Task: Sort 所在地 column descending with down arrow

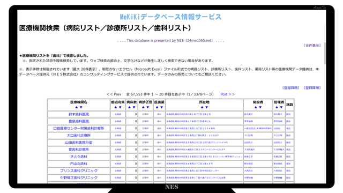Action: coord(206,107)
